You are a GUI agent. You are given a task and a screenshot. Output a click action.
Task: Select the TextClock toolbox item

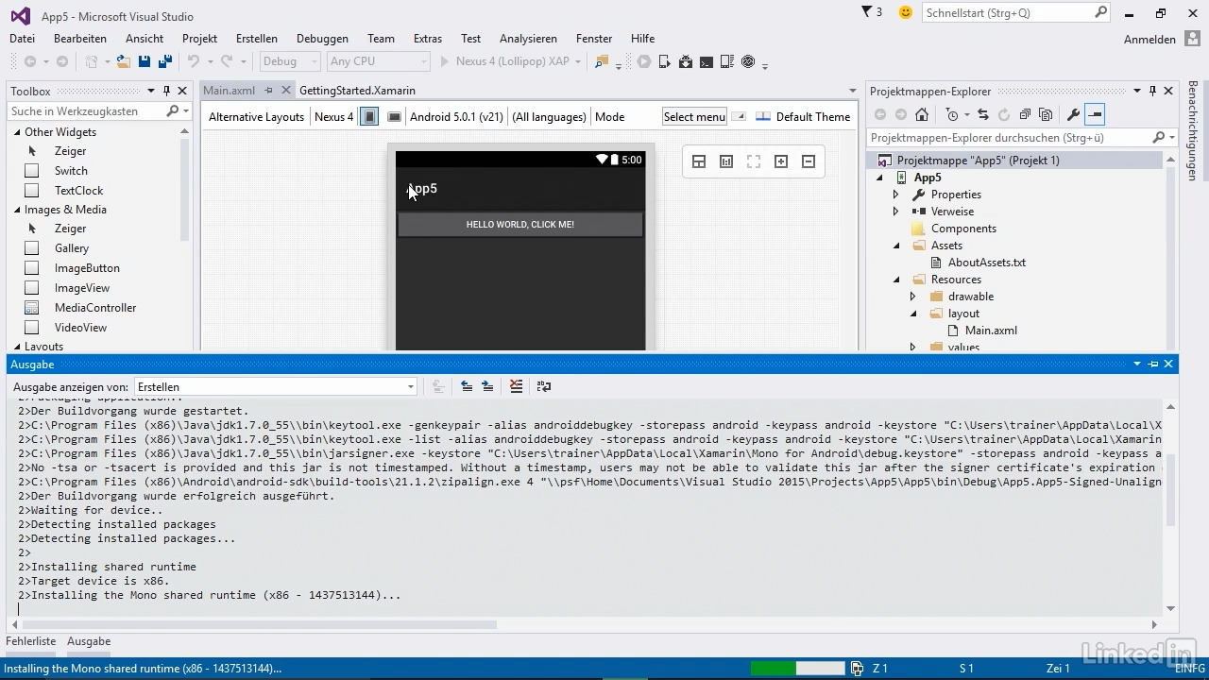78,191
